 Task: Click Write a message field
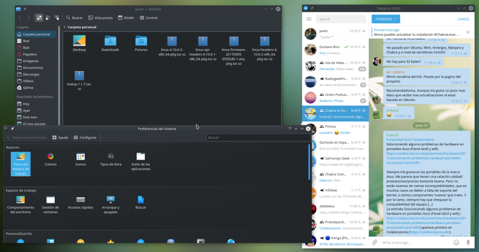coord(415,243)
